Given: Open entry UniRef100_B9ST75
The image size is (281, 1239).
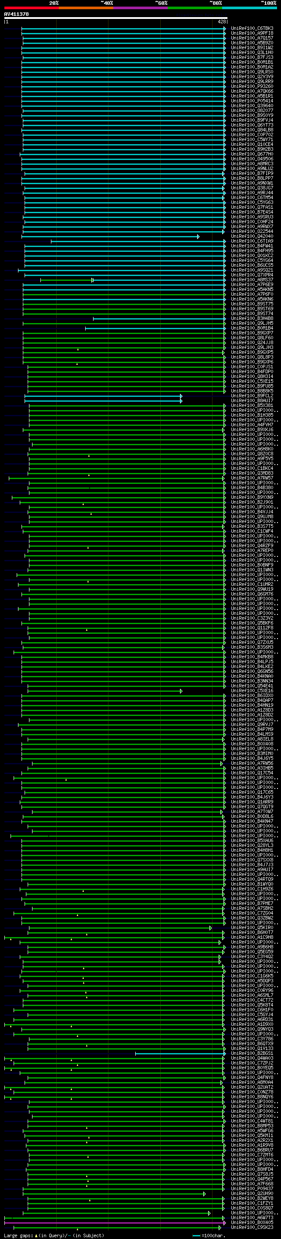Looking at the screenshot, I should (x=252, y=304).
